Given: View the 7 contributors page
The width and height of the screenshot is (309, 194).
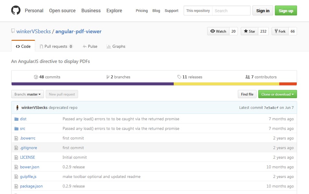Looking at the screenshot, I should (261, 77).
